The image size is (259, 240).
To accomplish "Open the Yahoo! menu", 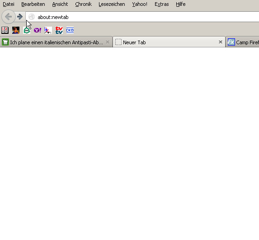I will (x=140, y=4).
